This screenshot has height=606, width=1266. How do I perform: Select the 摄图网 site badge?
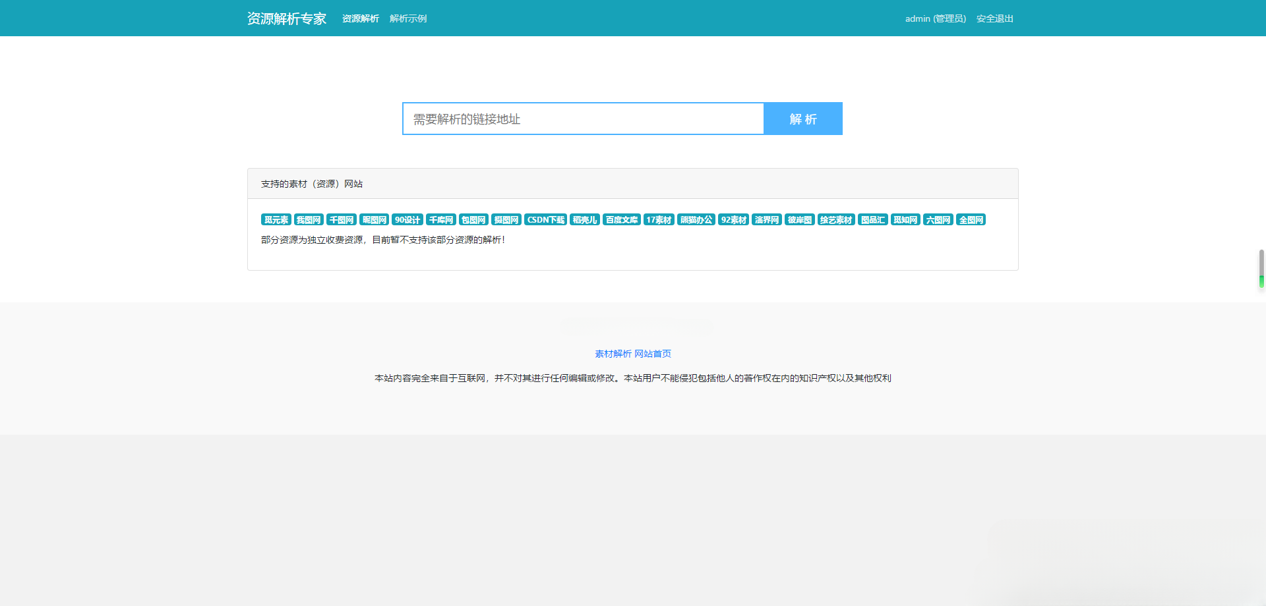coord(506,219)
